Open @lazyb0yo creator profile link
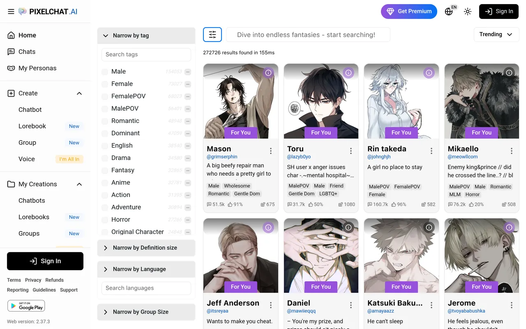This screenshot has height=329, width=526. pos(299,157)
